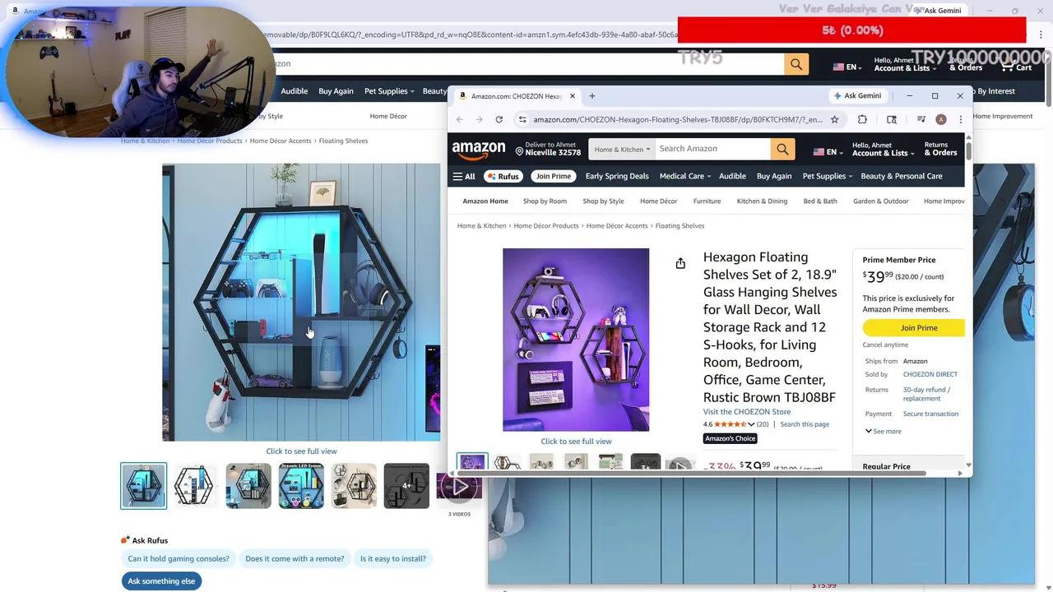
Task: Open a new tab in the front window
Action: (591, 96)
